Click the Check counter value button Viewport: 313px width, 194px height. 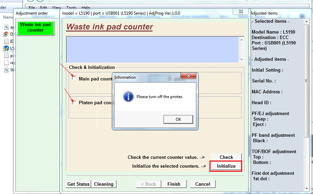[x=226, y=157]
